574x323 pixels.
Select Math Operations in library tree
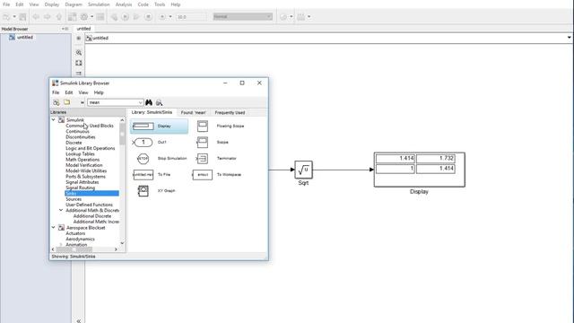click(x=83, y=160)
